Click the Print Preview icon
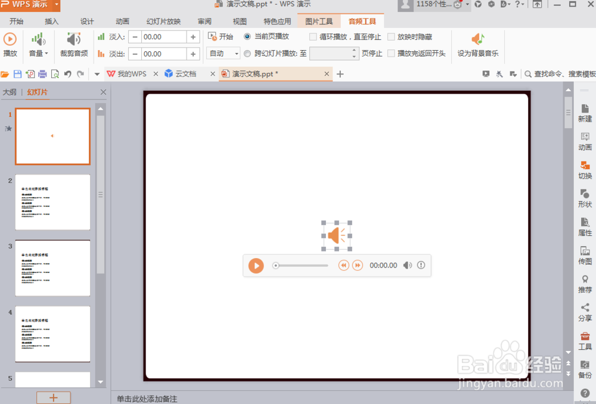Image resolution: width=596 pixels, height=404 pixels. coord(55,74)
